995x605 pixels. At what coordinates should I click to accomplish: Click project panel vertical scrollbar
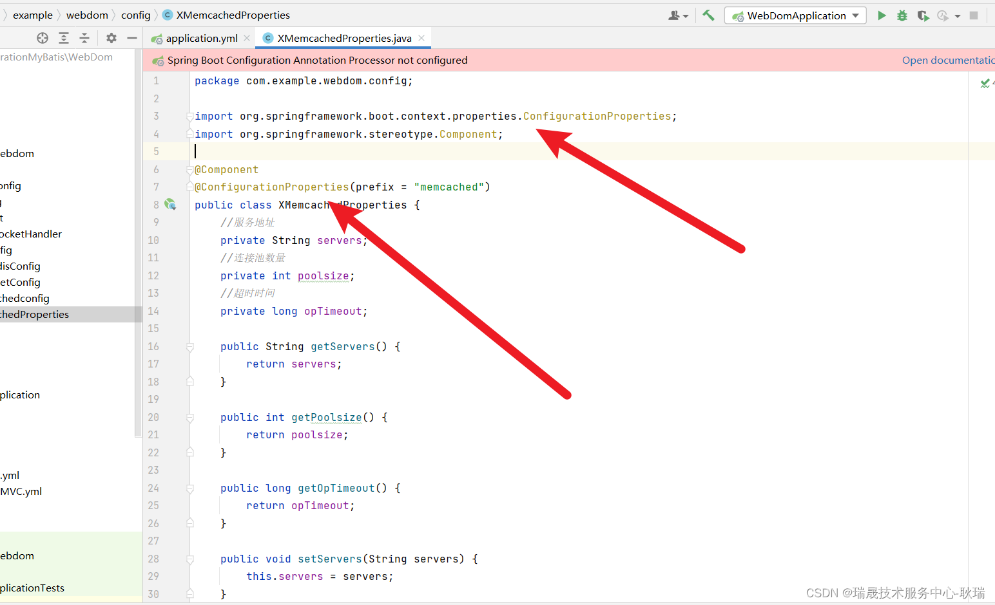(138, 245)
